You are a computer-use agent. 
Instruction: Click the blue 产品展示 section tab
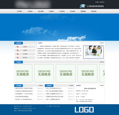pos(18,62)
